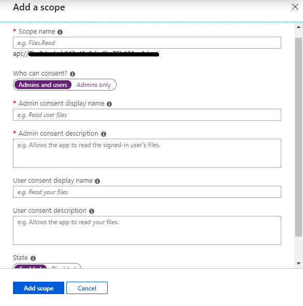
Task: Click User consent display name info icon
Action: click(97, 181)
